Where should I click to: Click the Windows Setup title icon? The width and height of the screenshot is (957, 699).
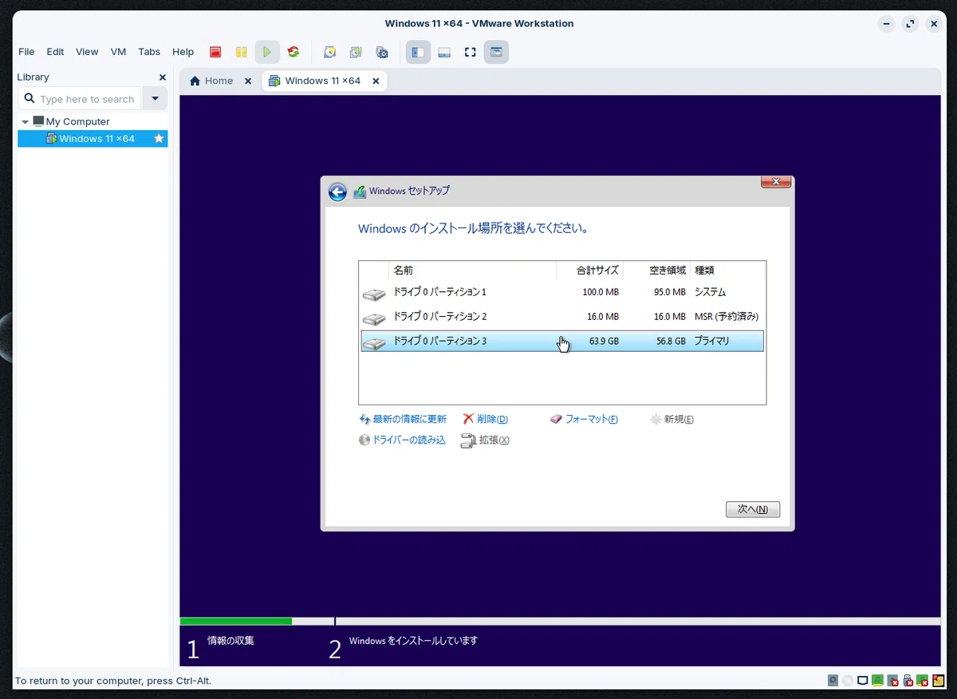360,192
